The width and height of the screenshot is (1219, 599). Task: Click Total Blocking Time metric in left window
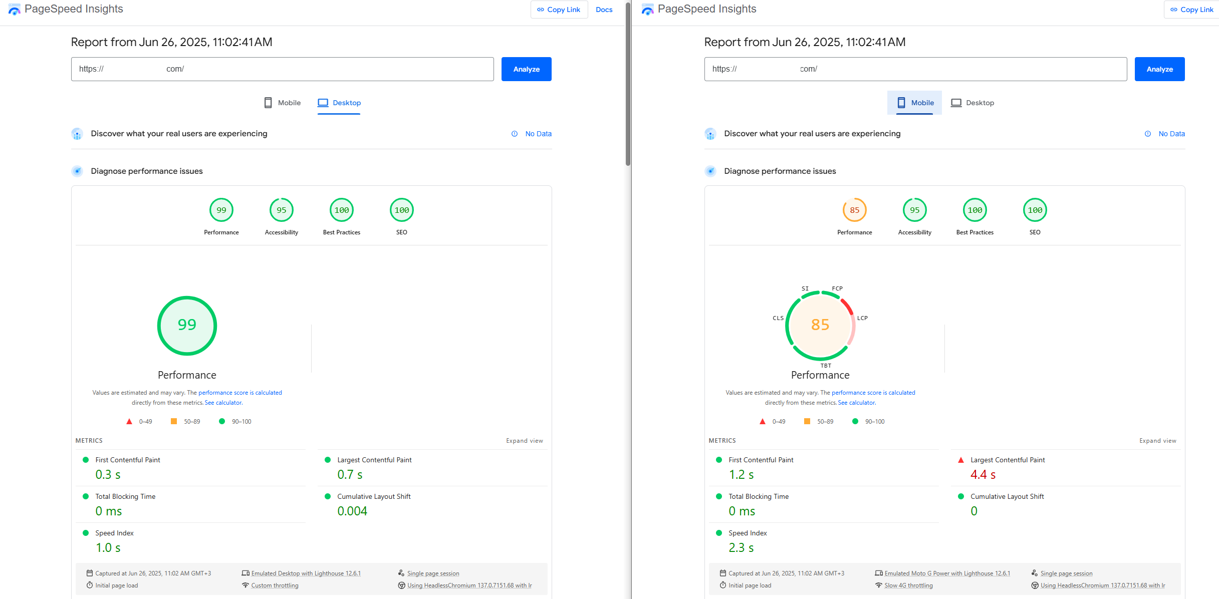click(x=191, y=504)
